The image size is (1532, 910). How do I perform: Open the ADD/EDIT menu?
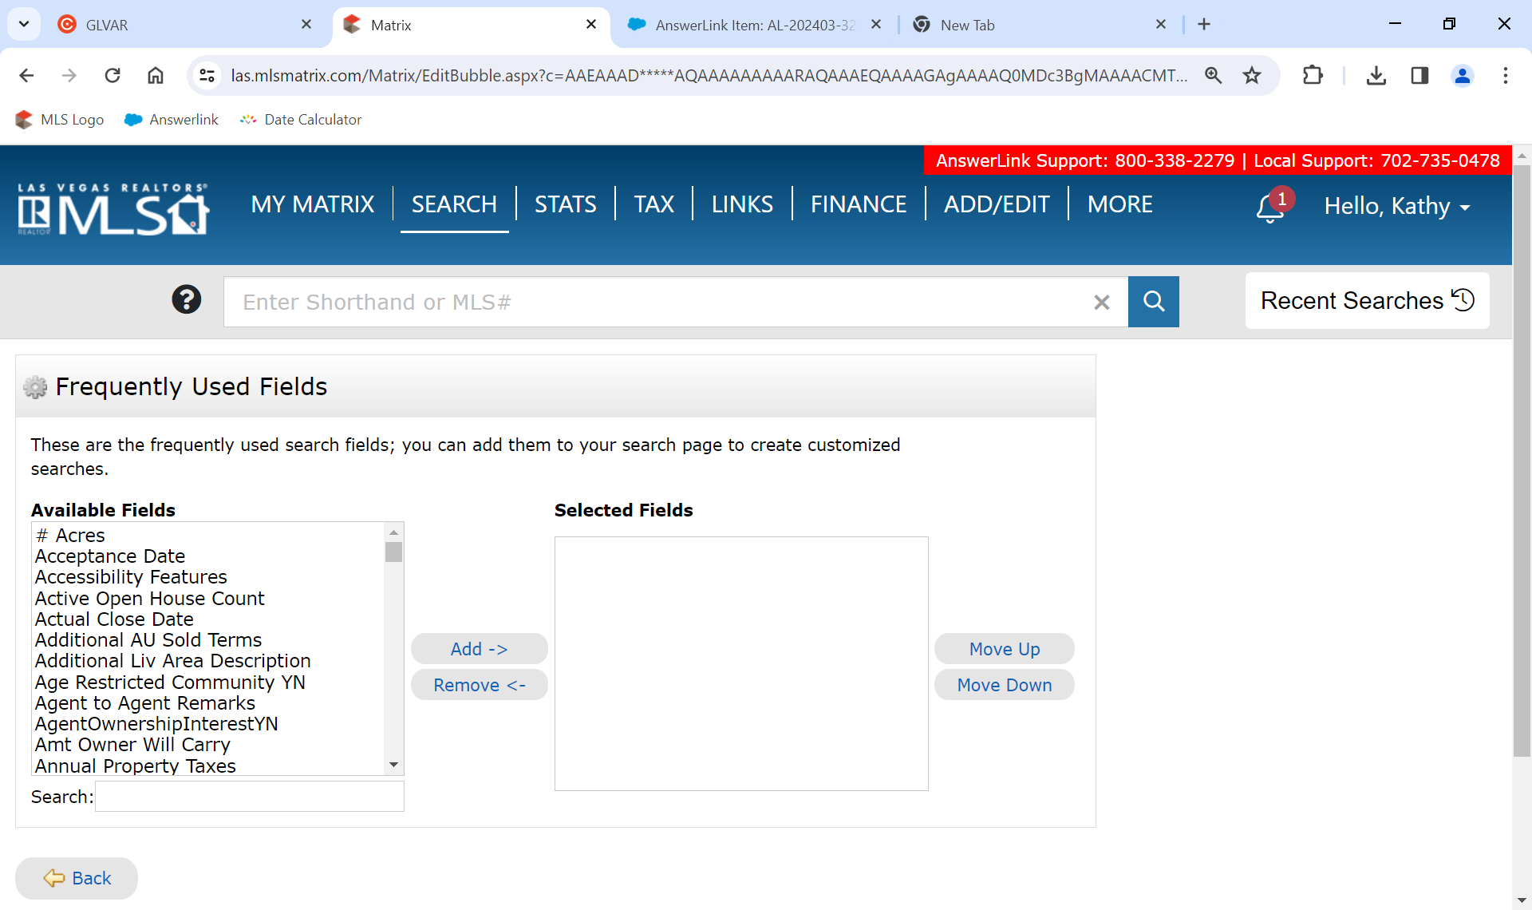997,204
